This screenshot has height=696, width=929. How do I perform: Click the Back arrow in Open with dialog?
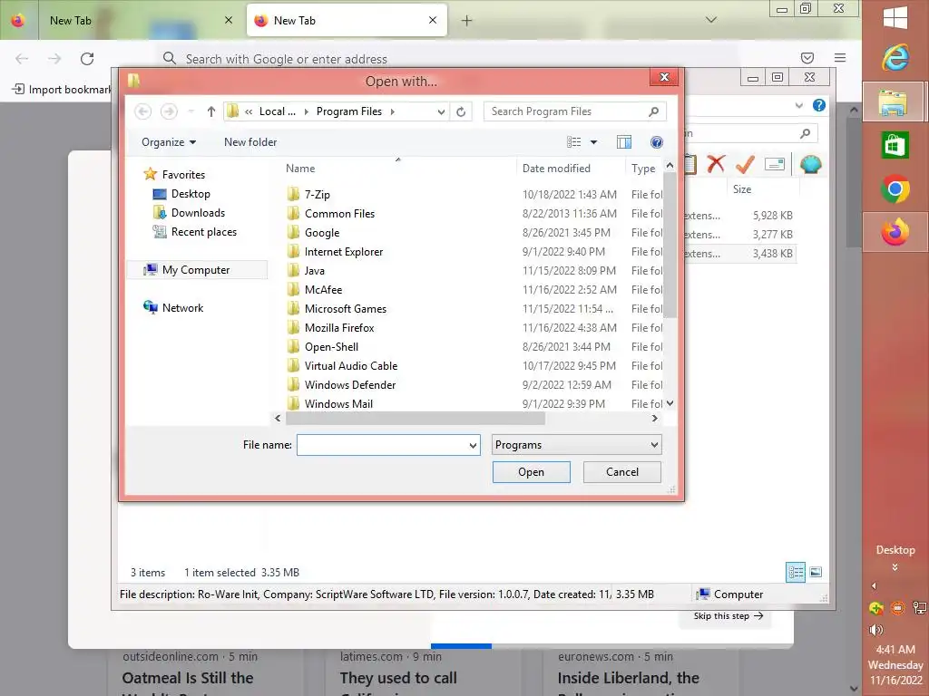tap(142, 111)
